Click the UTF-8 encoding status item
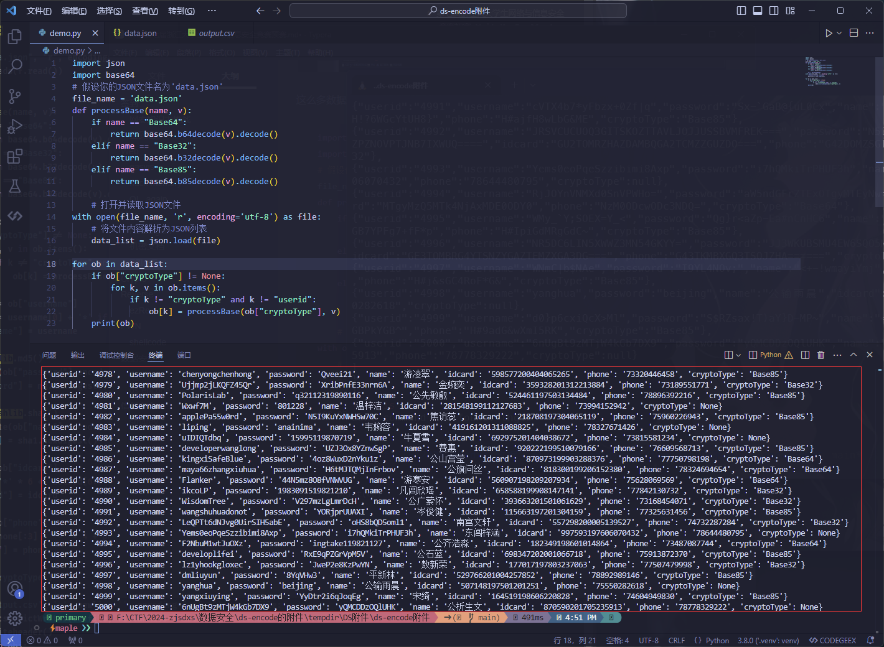This screenshot has width=884, height=647. tap(648, 640)
